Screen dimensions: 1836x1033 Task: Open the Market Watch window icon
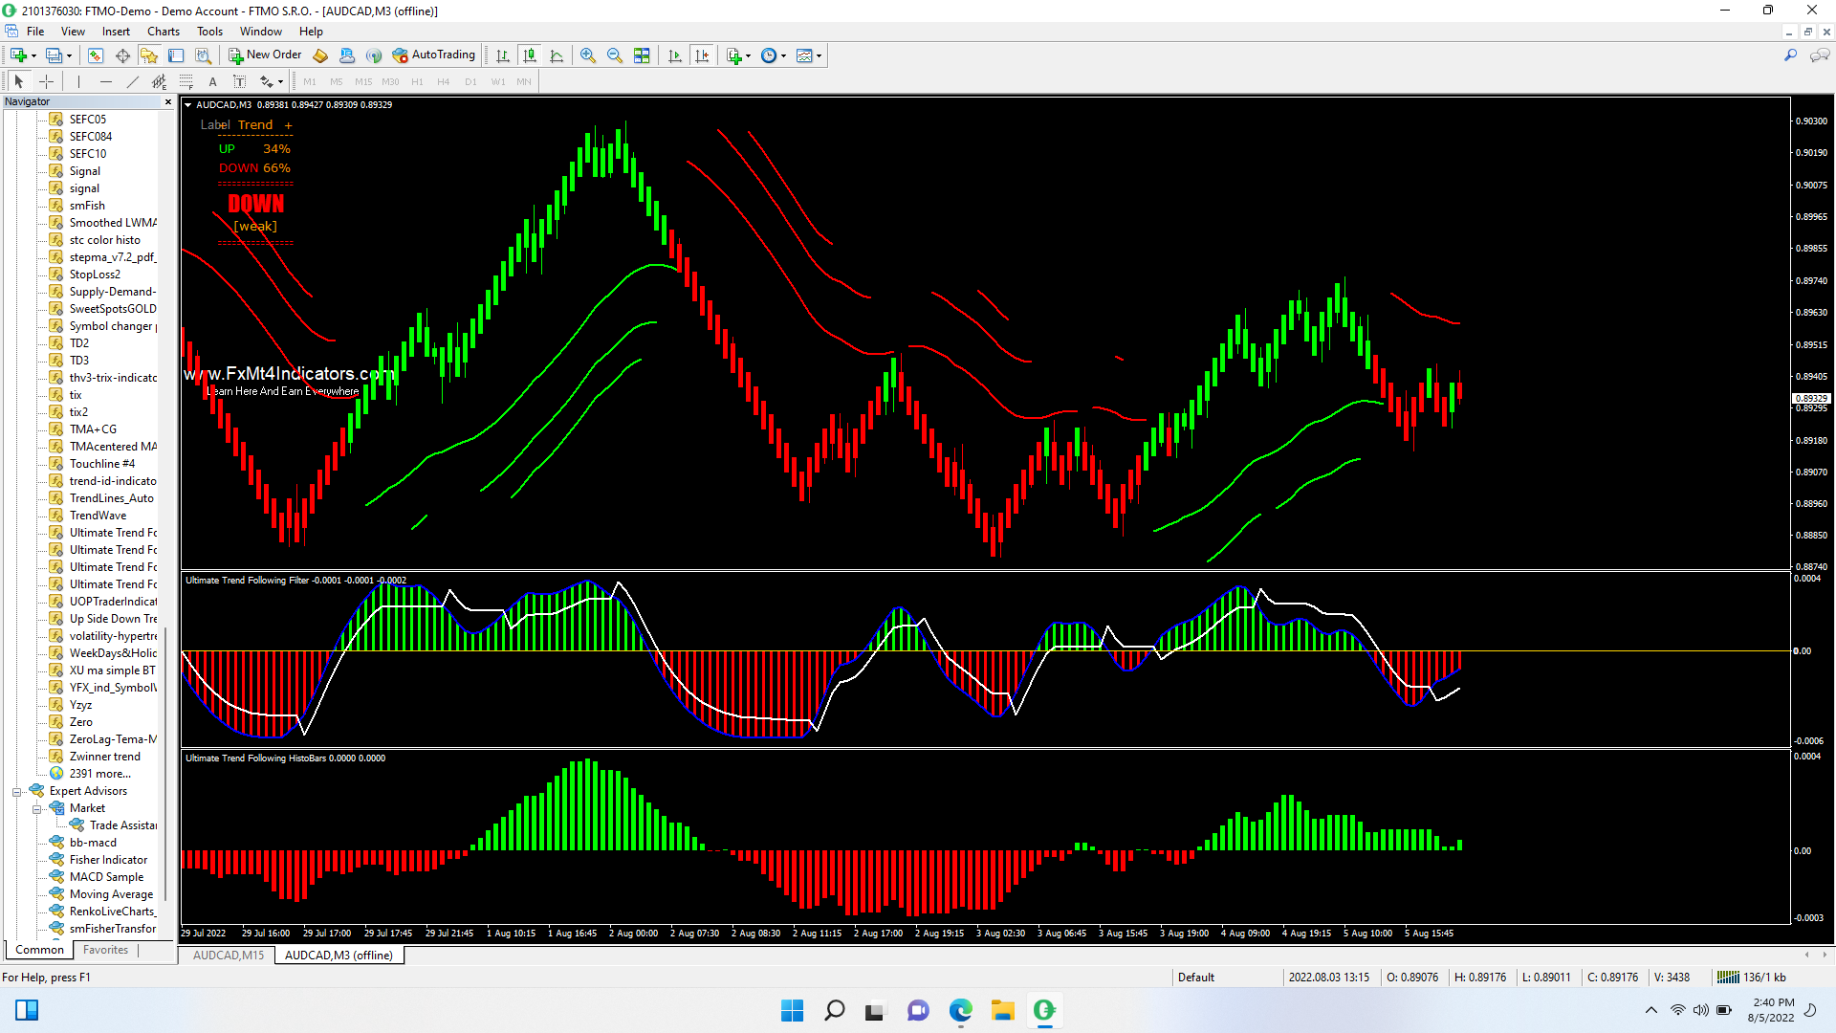click(96, 55)
